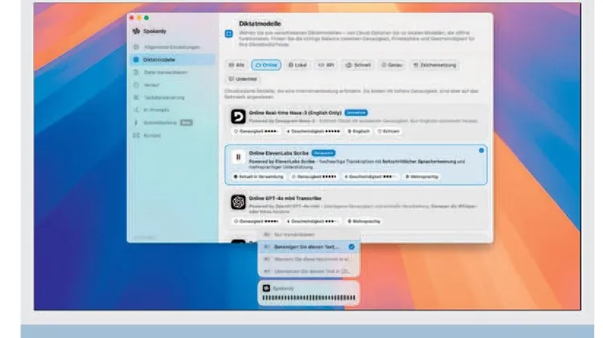This screenshot has width=603, height=338.
Task: Select Diktatmodelle in the sidebar
Action: [172, 60]
